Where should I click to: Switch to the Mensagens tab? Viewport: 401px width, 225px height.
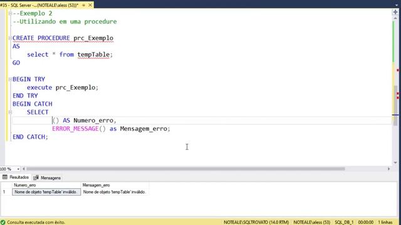pos(48,177)
